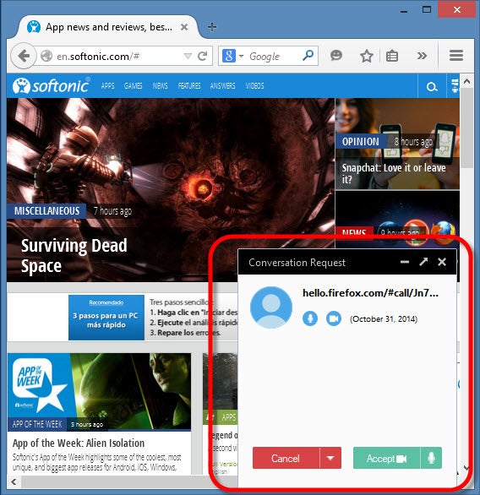Close the Conversation Request panel
Image resolution: width=480 pixels, height=495 pixels.
442,262
